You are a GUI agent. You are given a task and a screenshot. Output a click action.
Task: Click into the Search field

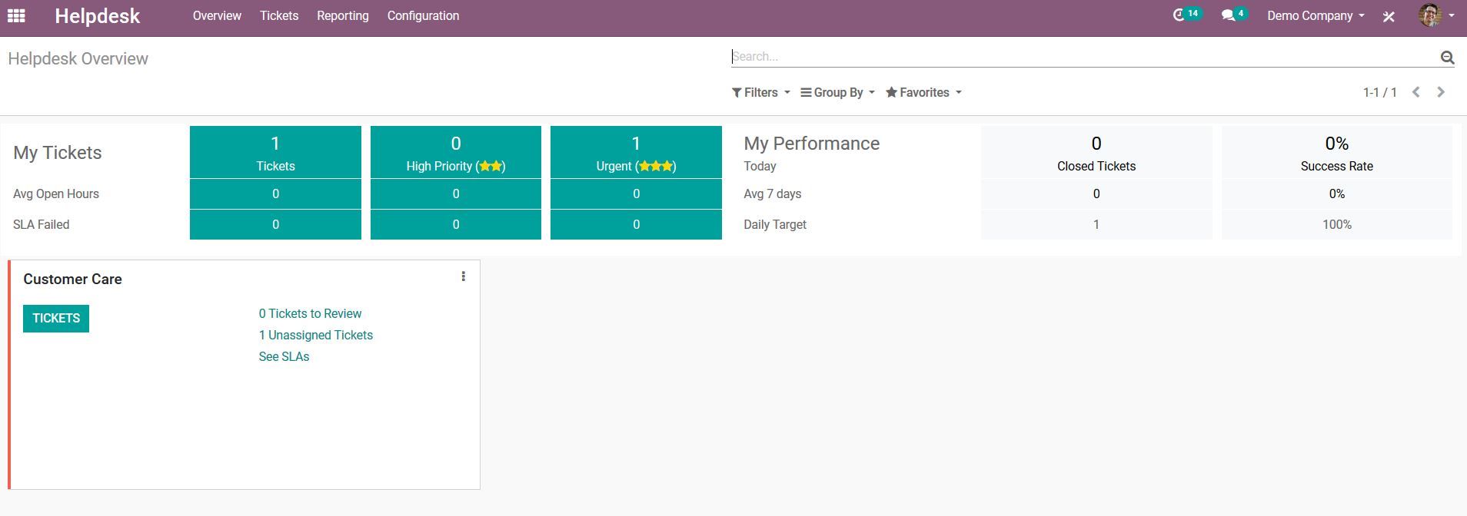click(x=1084, y=57)
